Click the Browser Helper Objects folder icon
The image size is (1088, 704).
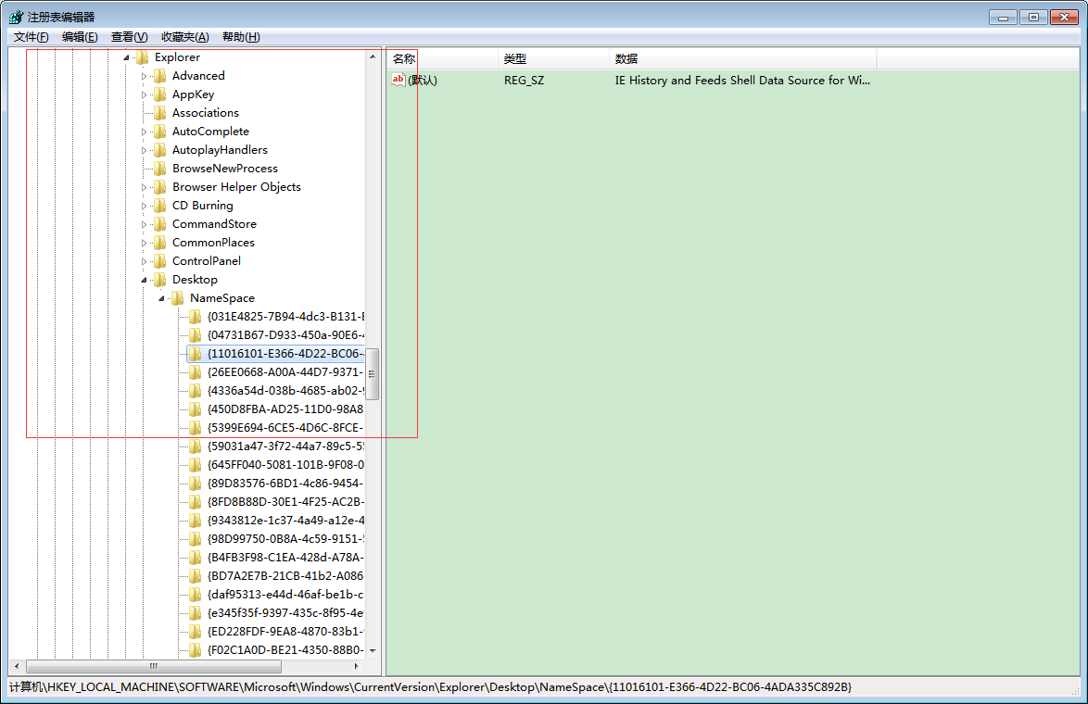click(x=159, y=187)
